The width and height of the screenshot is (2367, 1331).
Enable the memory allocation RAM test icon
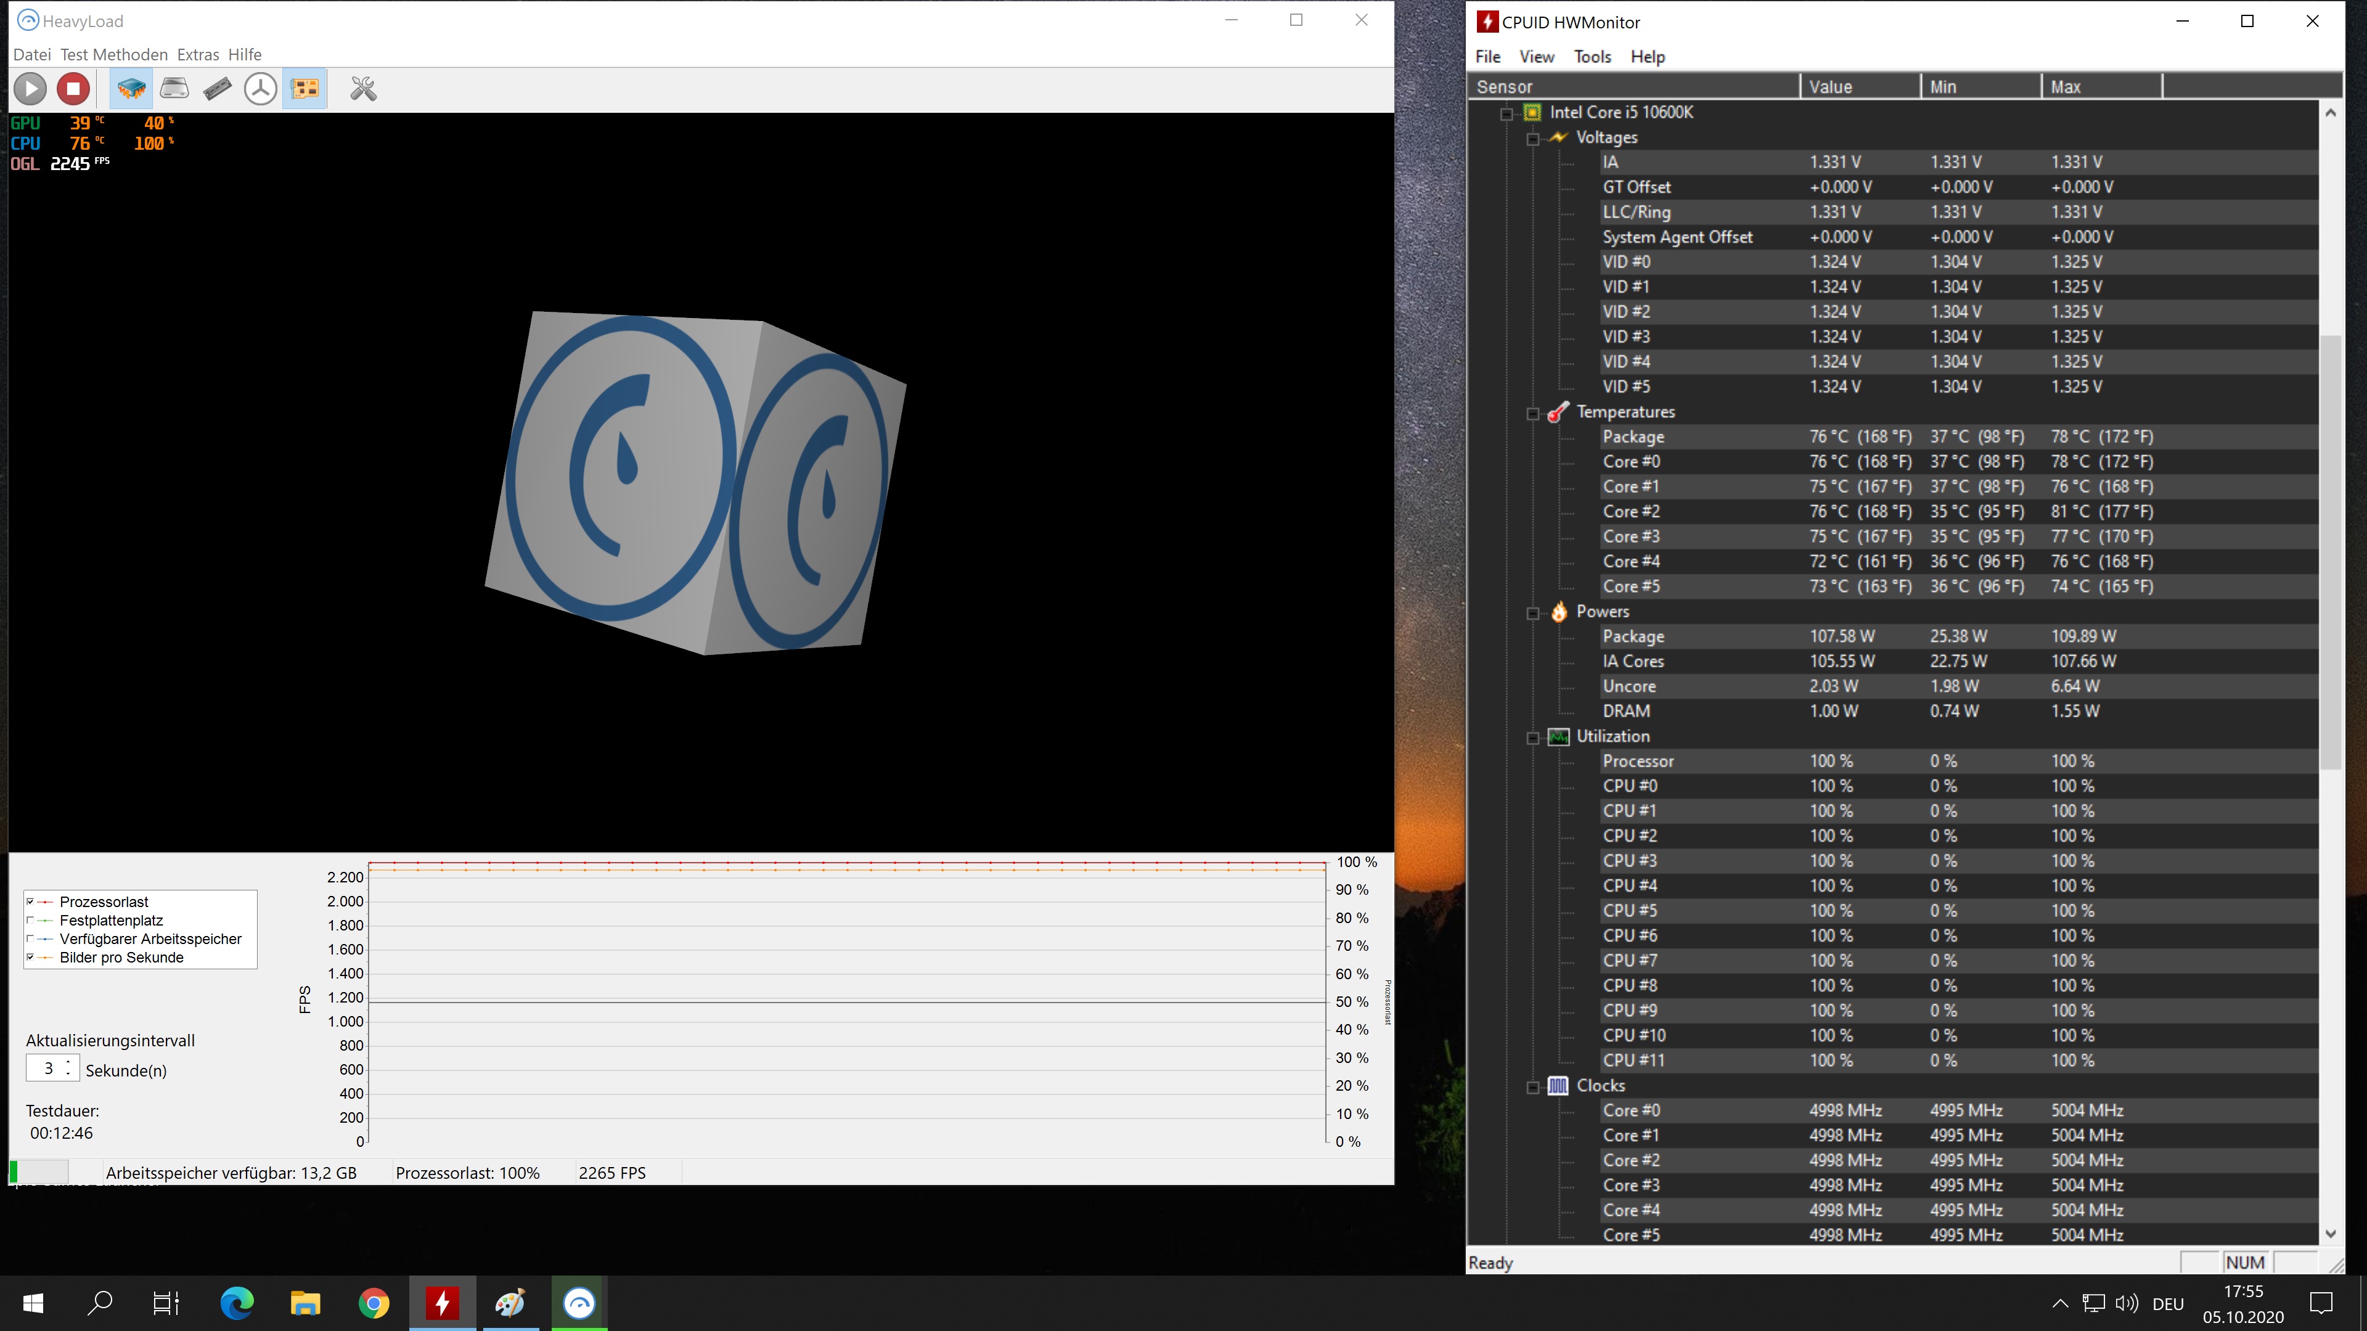coord(217,89)
